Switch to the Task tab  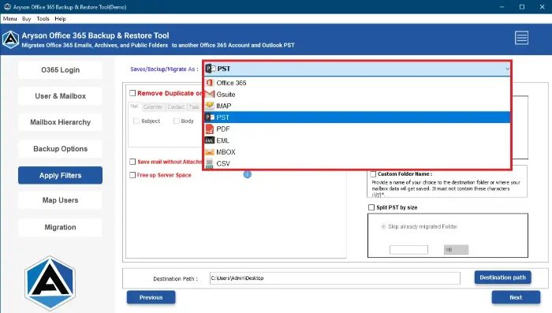click(x=194, y=106)
